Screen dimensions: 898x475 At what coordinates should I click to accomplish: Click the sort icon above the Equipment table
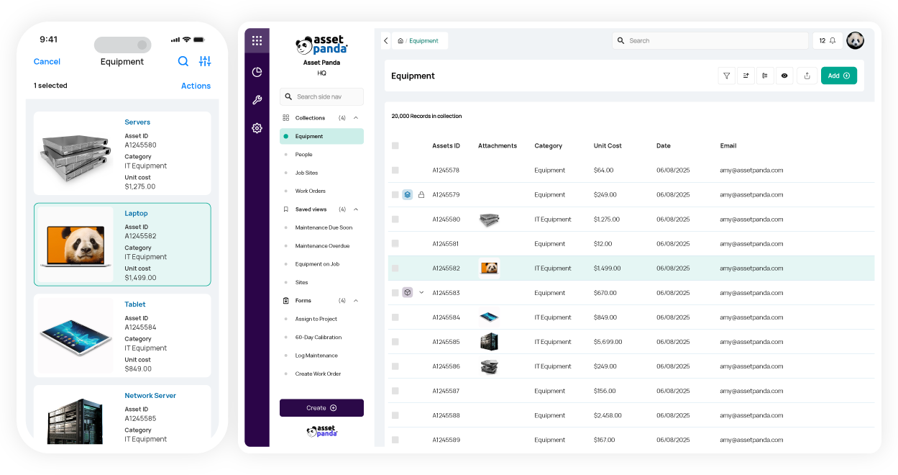[746, 76]
